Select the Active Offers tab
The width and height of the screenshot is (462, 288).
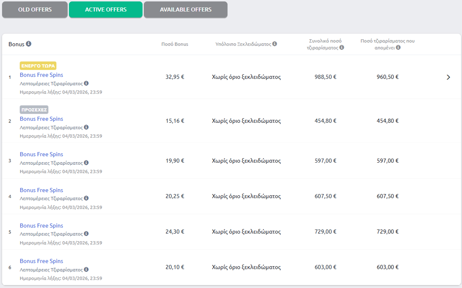tap(106, 10)
